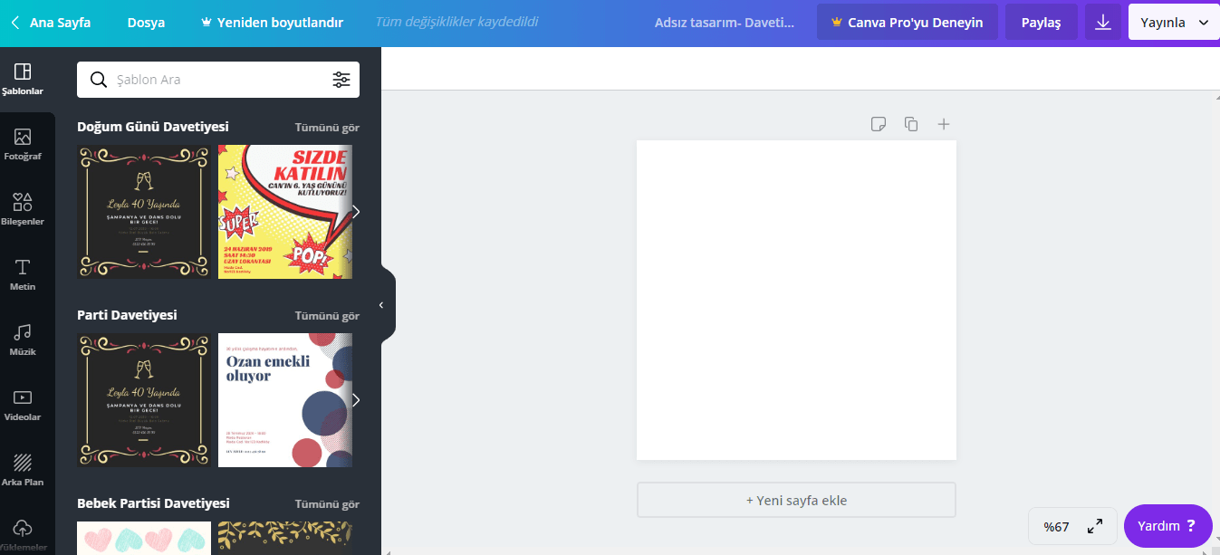1220x555 pixels.
Task: Duplicate the current page
Action: [911, 124]
